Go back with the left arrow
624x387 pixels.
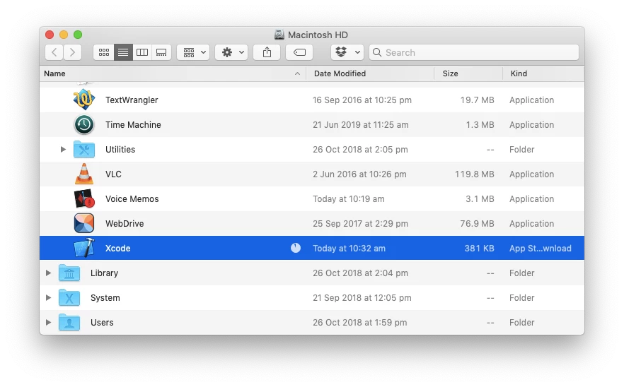click(54, 52)
